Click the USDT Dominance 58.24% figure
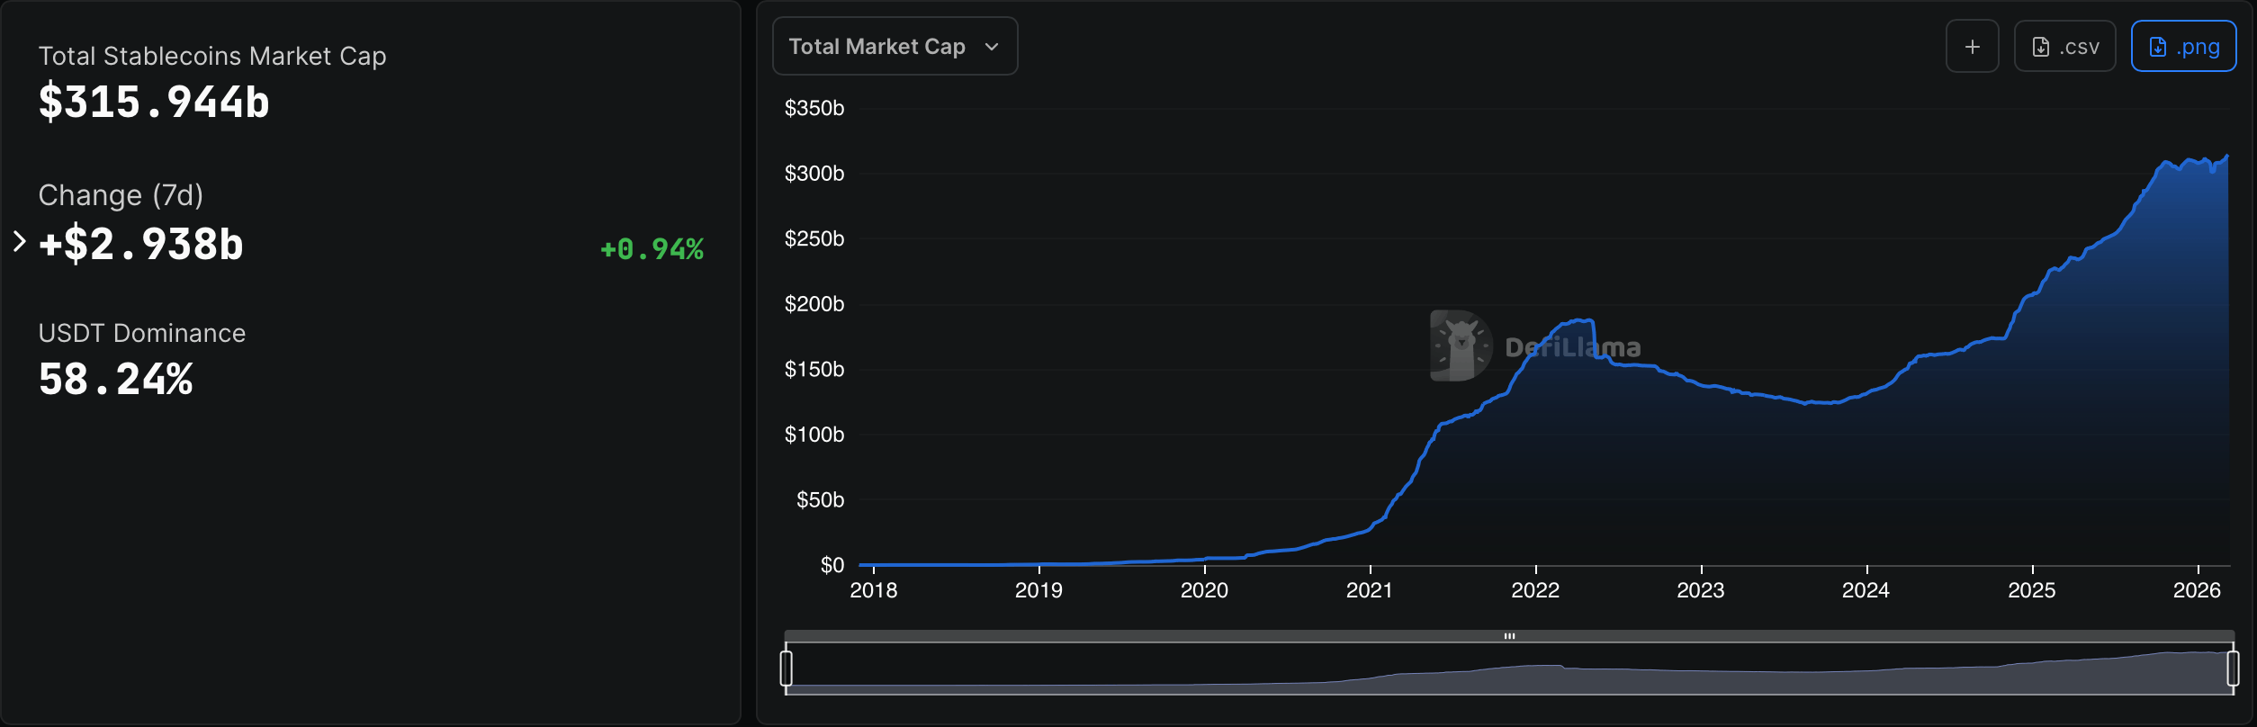 click(x=115, y=380)
